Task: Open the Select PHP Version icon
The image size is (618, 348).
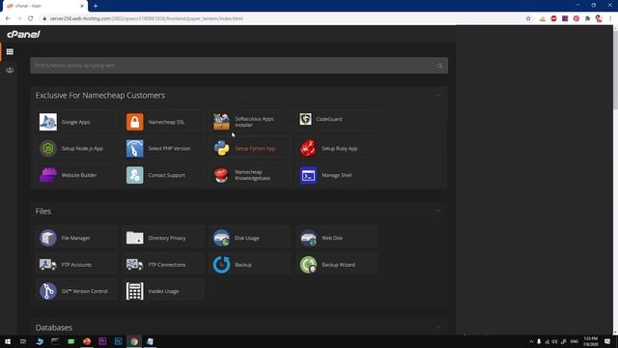Action: [x=135, y=149]
